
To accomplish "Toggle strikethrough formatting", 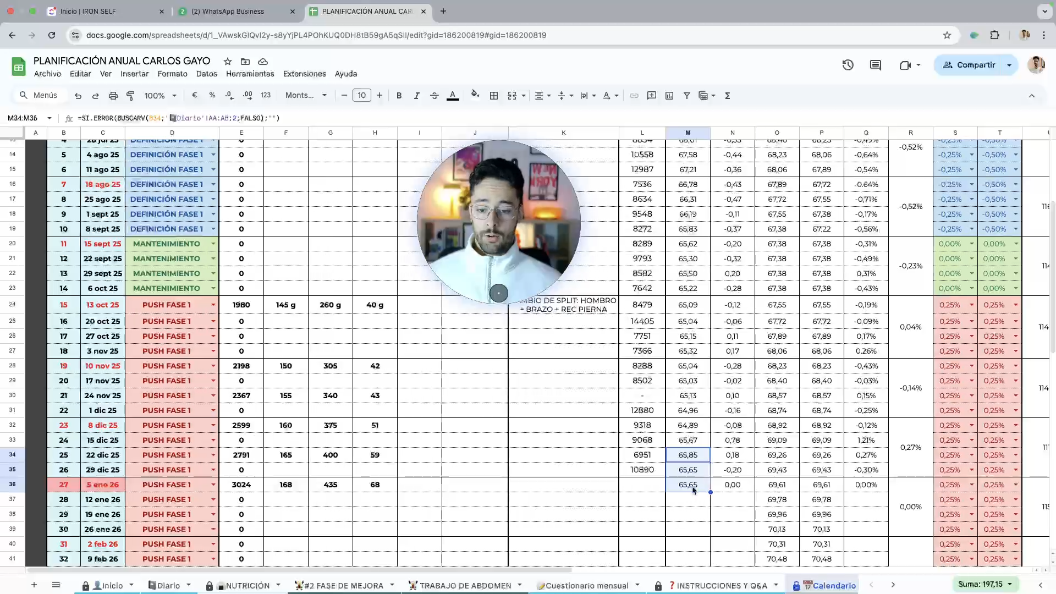I will [x=434, y=96].
